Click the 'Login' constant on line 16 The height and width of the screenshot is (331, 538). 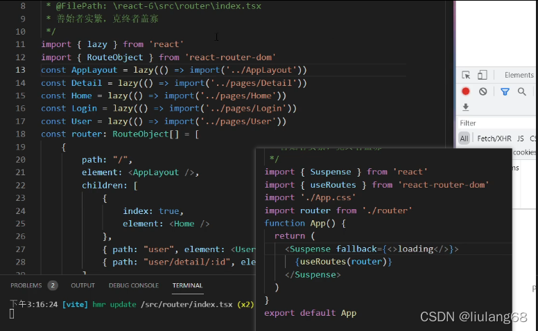pyautogui.click(x=84, y=108)
